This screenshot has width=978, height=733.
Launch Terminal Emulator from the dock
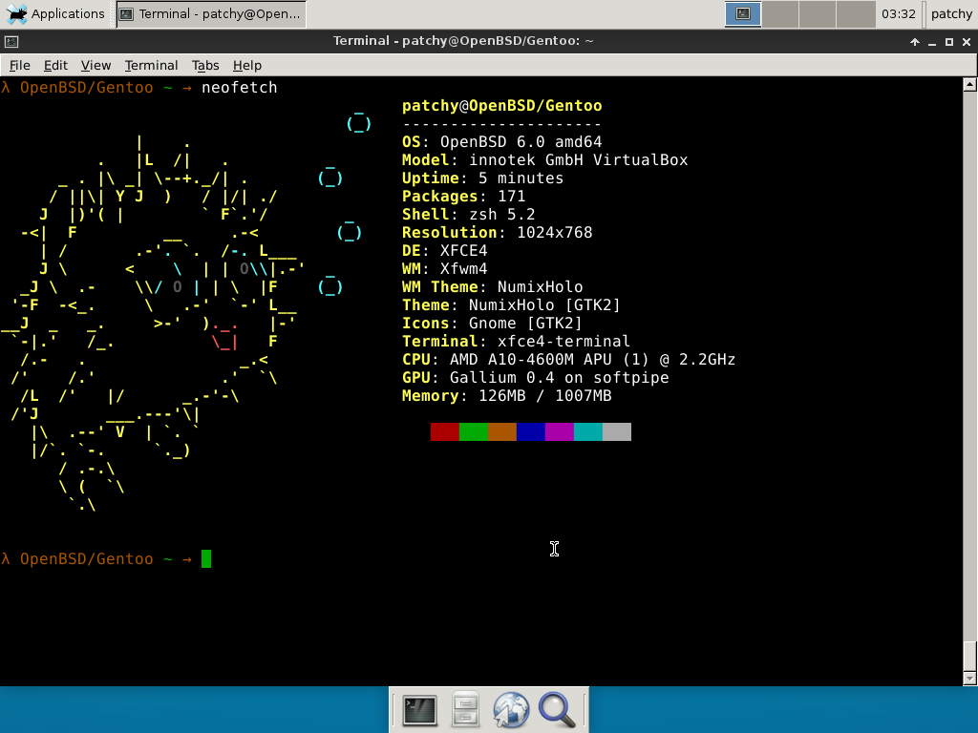click(420, 710)
